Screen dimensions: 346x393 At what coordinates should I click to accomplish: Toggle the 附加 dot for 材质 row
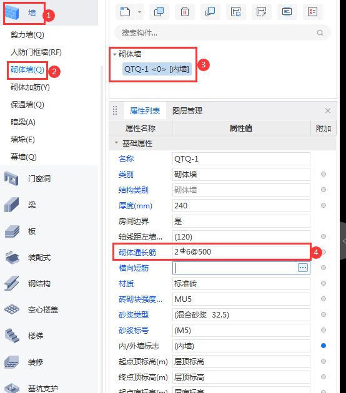tap(324, 283)
